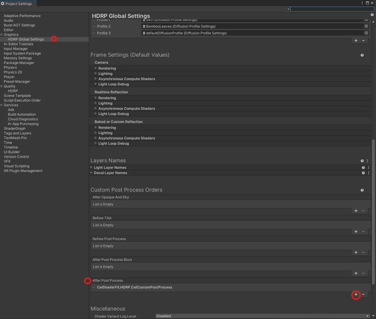Open more options for Light Layer Names
Screen dimensions: 376x319
pos(369,168)
